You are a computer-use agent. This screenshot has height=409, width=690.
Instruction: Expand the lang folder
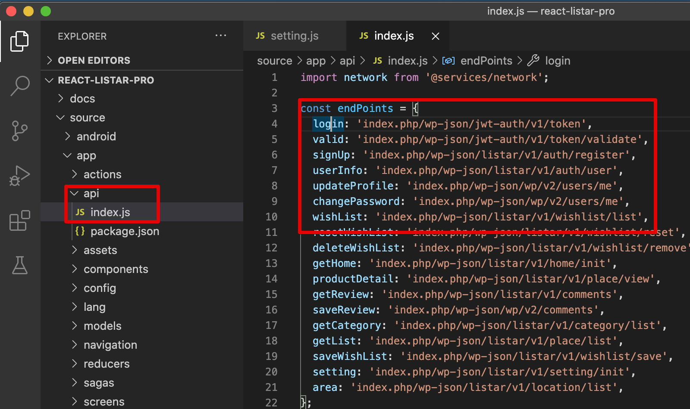[142, 307]
